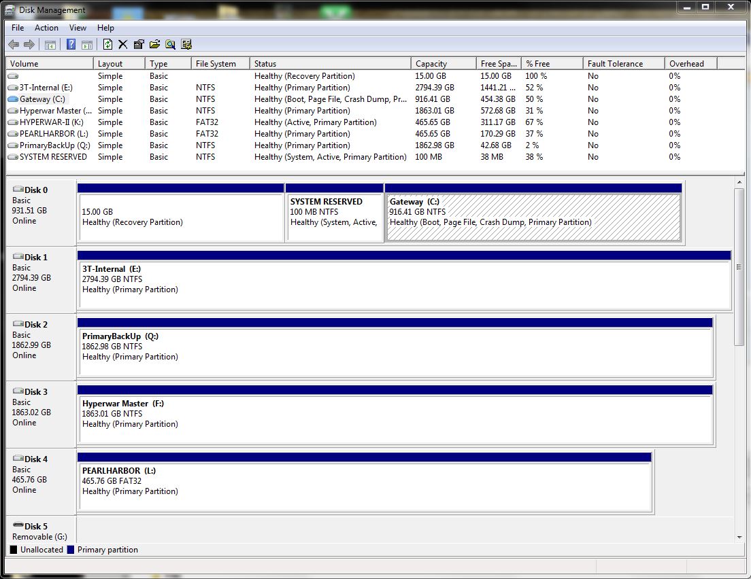This screenshot has width=751, height=579.
Task: Open Properties from the toolbar icon
Action: [x=139, y=45]
